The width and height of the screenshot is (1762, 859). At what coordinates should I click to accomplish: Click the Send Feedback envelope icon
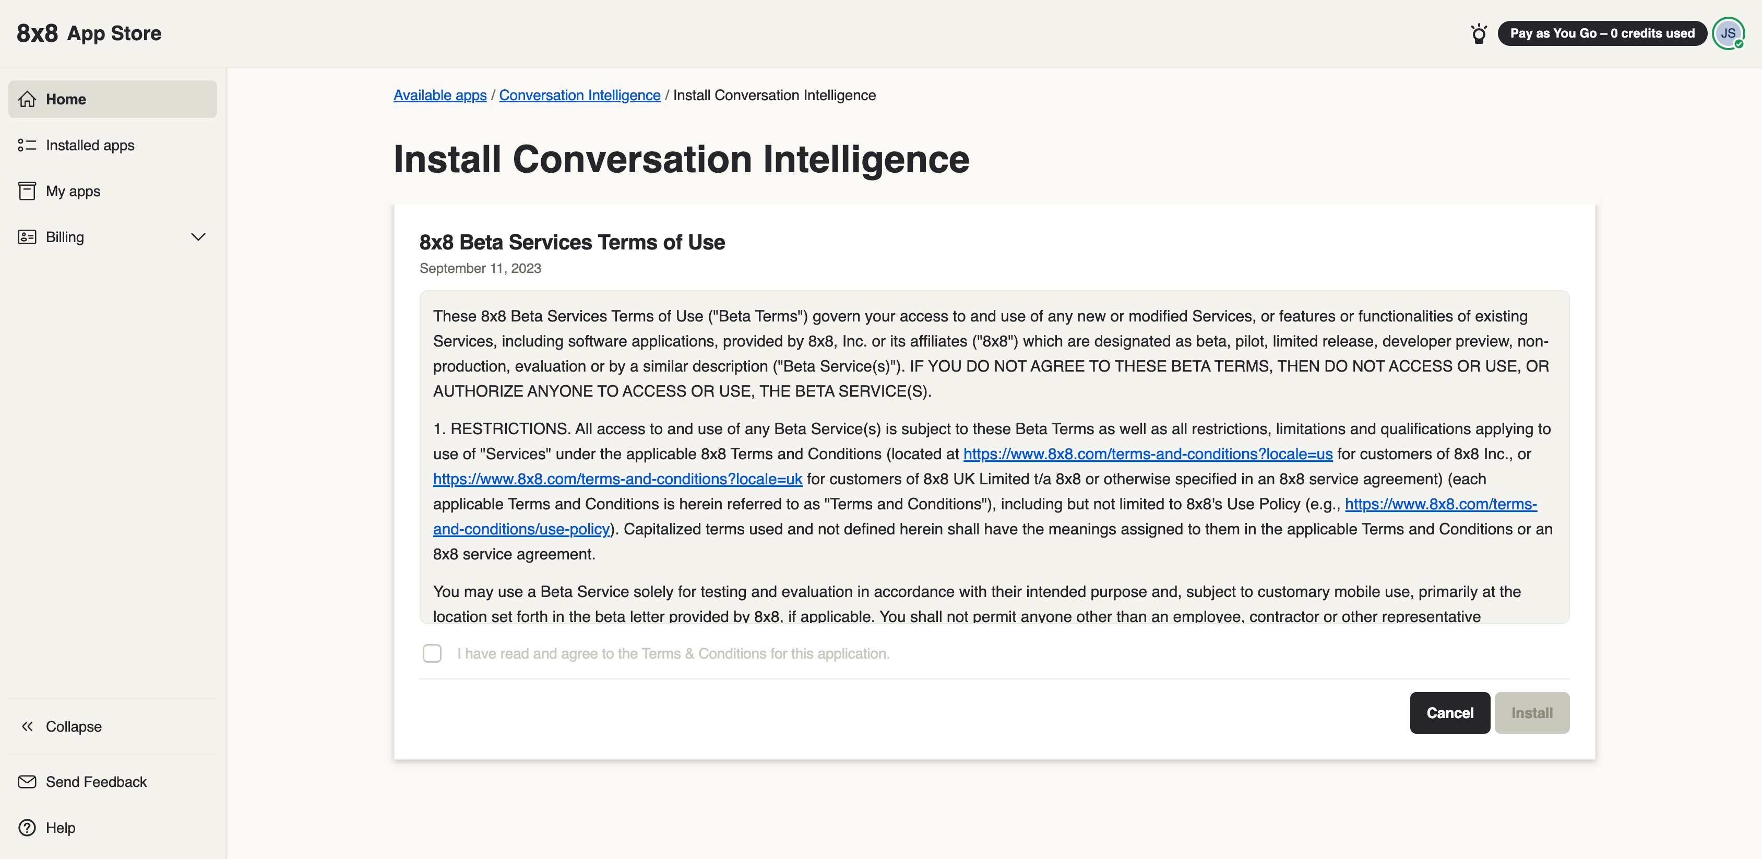pyautogui.click(x=27, y=782)
